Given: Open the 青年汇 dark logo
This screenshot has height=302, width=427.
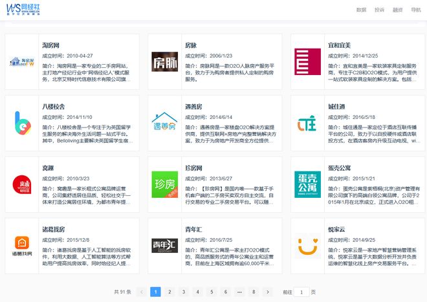Looking at the screenshot, I should point(165,246).
